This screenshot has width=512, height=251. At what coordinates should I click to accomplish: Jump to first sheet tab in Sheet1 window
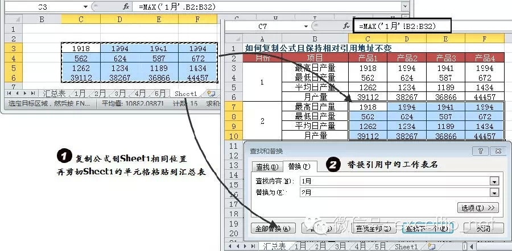point(9,94)
